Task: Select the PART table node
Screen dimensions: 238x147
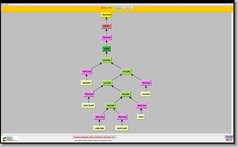Action: (x=141, y=117)
